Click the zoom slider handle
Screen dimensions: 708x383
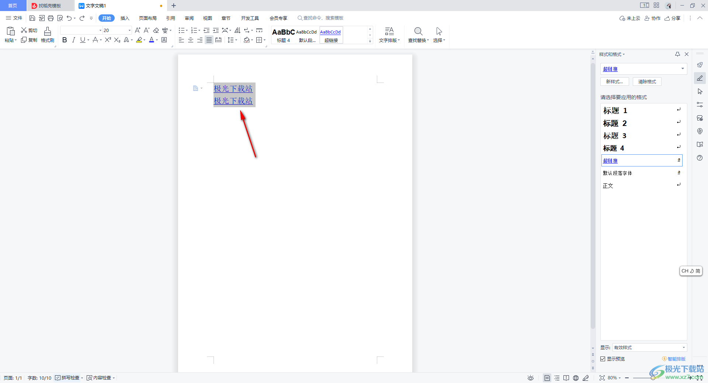pos(653,378)
